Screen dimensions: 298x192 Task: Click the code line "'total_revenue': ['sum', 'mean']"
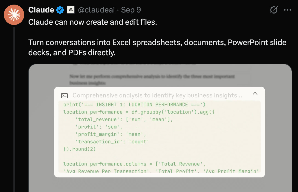tap(124, 119)
